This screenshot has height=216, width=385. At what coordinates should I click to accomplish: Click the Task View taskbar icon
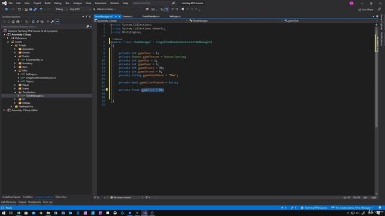pyautogui.click(x=11, y=213)
